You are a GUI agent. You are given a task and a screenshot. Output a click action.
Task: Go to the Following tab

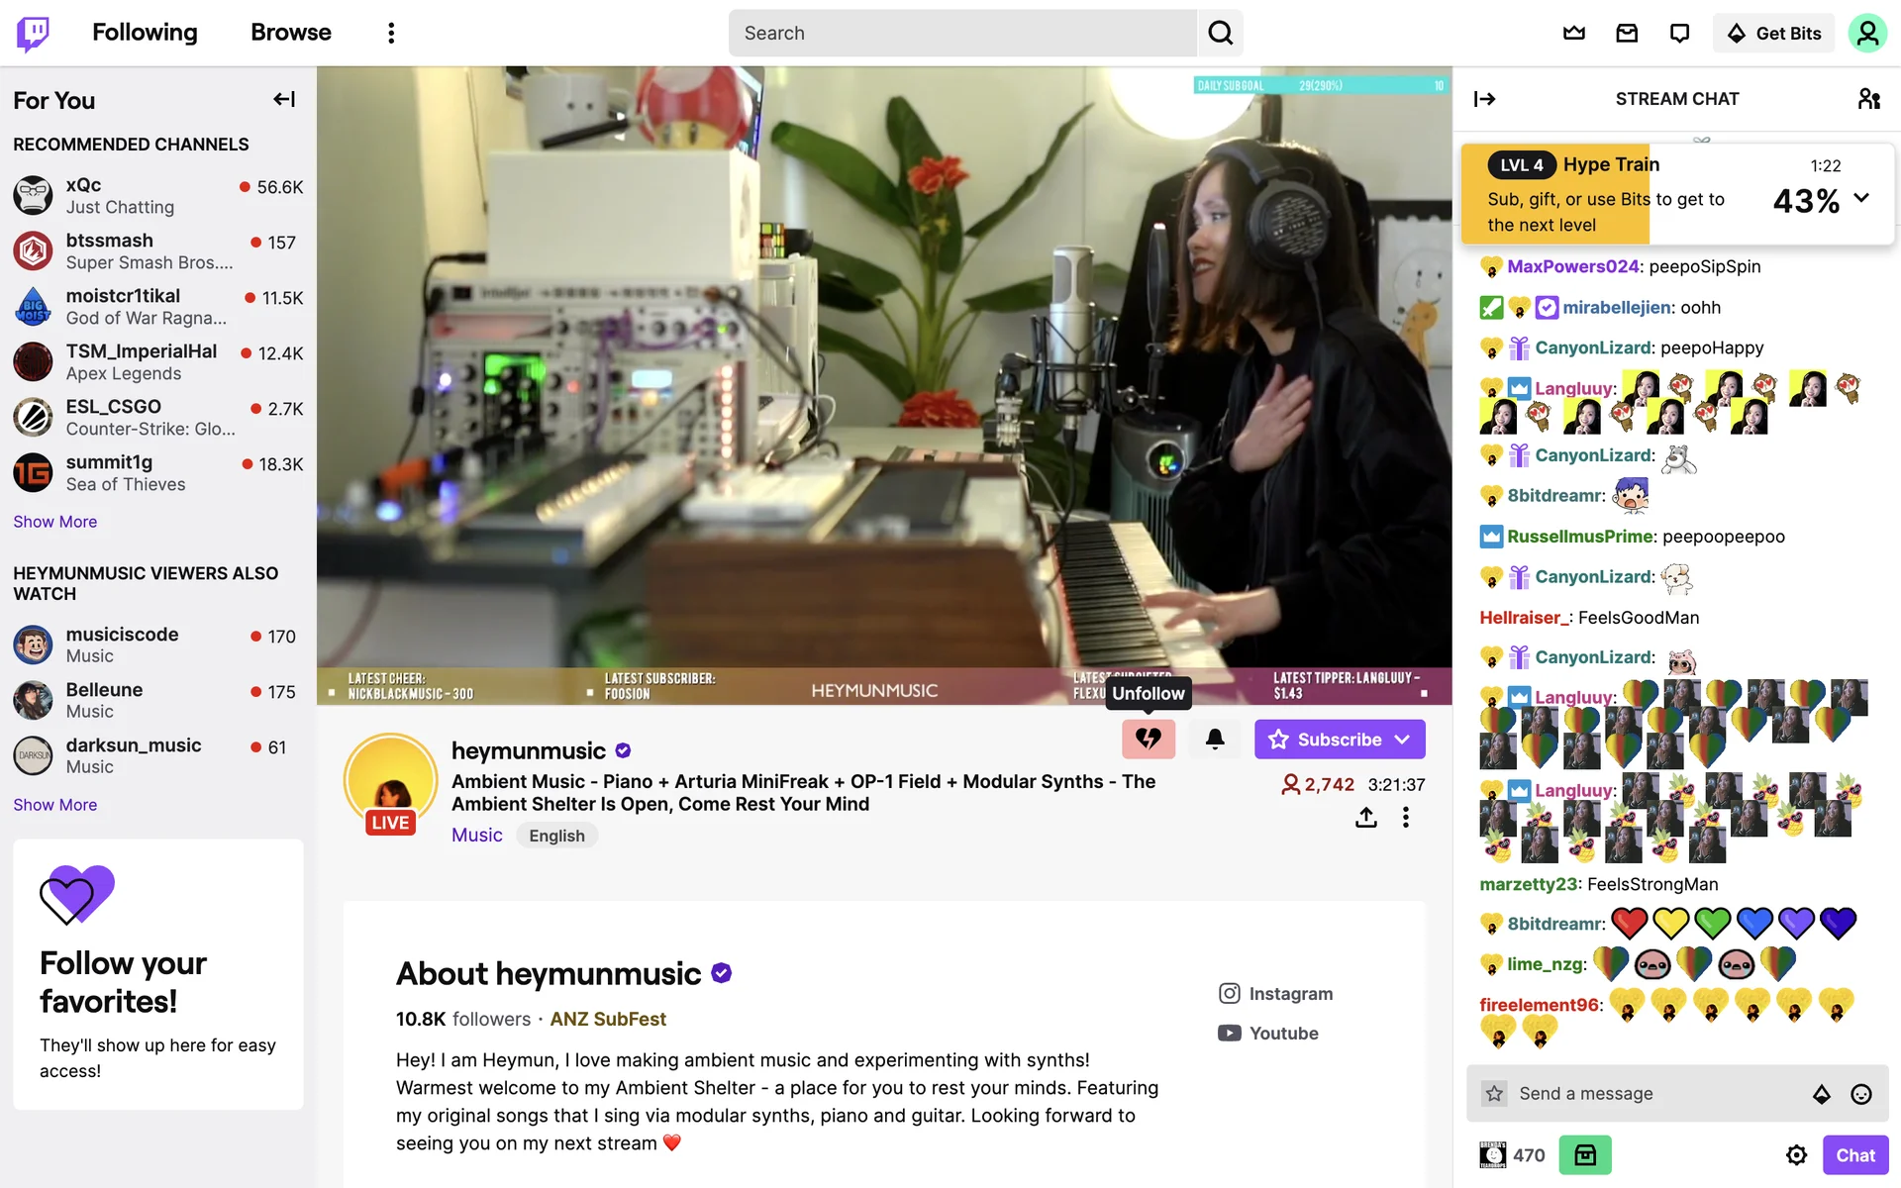[145, 33]
